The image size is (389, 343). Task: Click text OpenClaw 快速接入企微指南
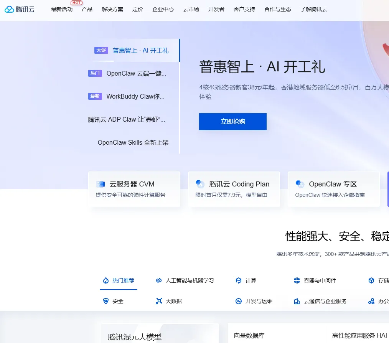(330, 195)
